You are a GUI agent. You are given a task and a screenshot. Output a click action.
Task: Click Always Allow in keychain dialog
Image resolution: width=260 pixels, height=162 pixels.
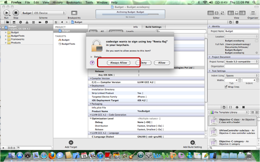[119, 63]
